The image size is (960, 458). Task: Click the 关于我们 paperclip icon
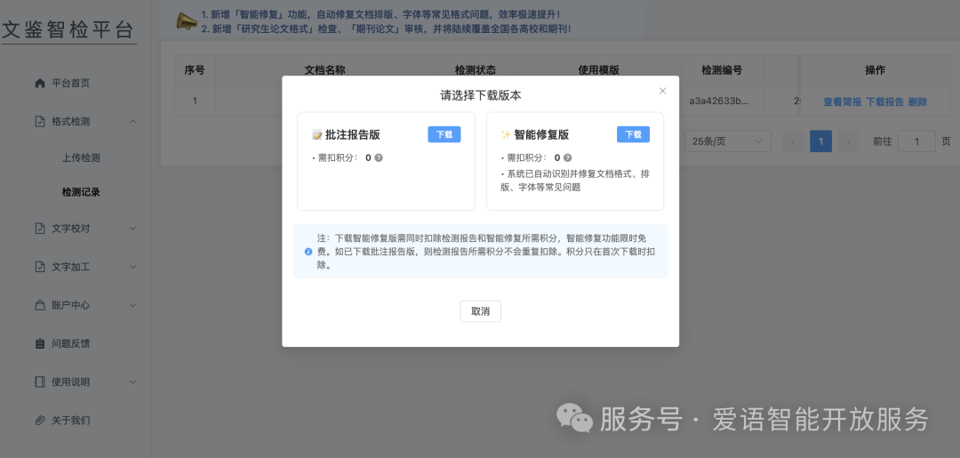click(39, 420)
